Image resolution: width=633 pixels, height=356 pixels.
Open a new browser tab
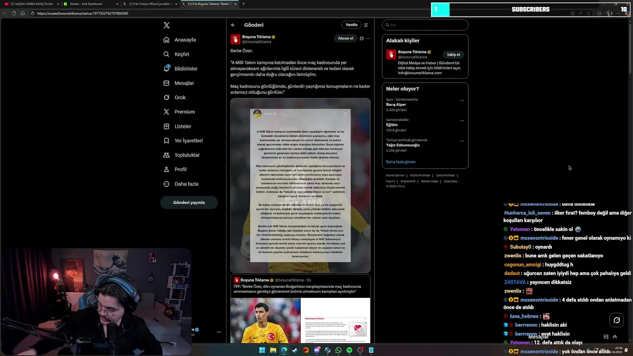pos(243,4)
